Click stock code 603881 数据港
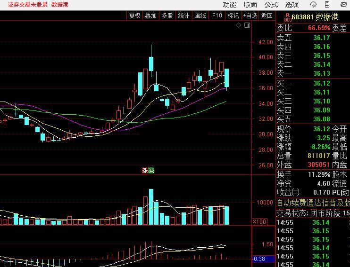 [315, 17]
